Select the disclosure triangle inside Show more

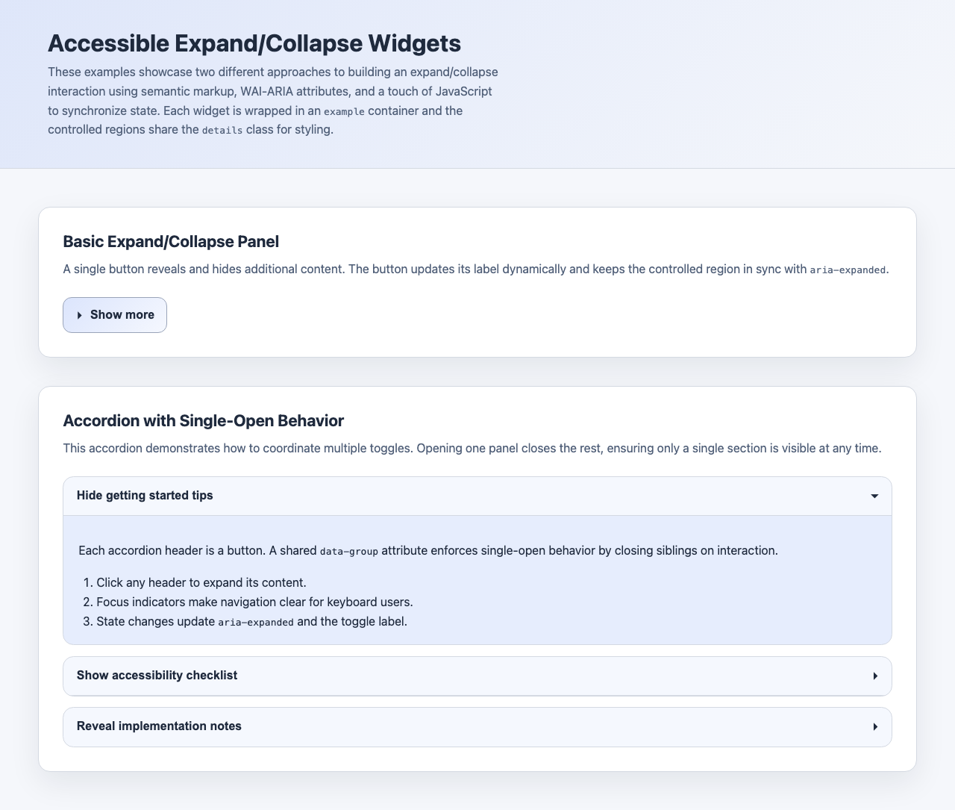point(80,315)
